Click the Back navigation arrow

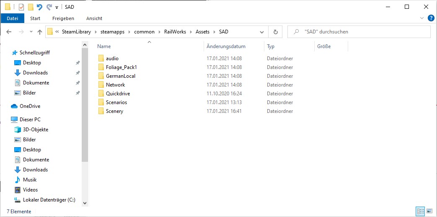pyautogui.click(x=9, y=32)
